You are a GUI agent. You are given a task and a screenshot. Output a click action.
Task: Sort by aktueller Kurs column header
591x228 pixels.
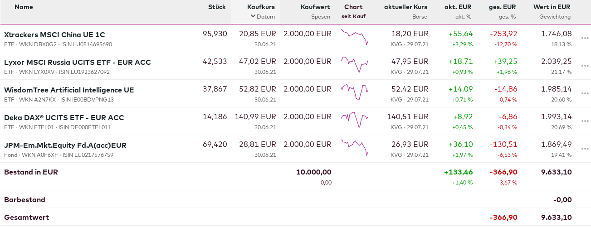pos(405,7)
